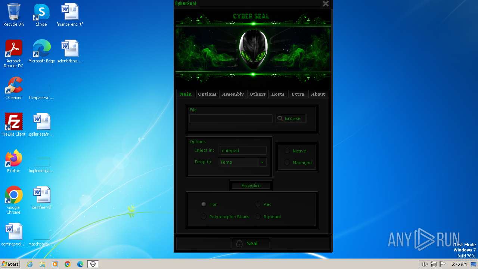Select the matchparty... desktop file
The image size is (478, 269).
tap(41, 238)
